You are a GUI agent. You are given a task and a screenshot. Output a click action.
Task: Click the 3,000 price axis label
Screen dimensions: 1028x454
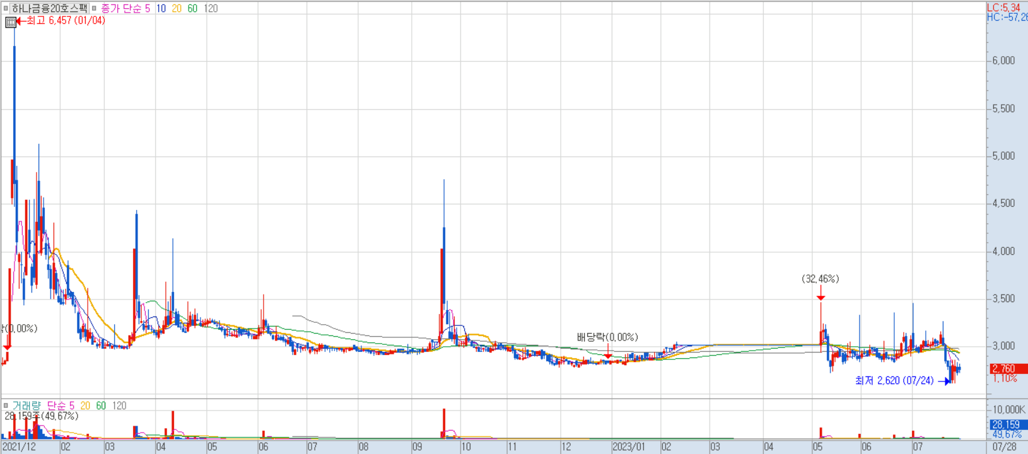click(x=1003, y=346)
